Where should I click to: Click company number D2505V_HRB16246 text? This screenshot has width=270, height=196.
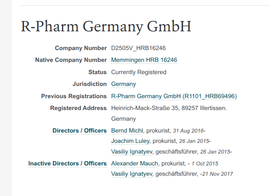pos(138,48)
